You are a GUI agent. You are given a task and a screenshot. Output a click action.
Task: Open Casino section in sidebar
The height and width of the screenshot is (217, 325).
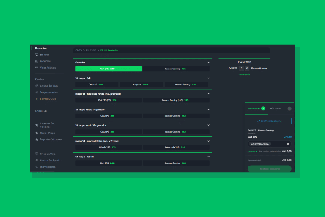(39, 79)
